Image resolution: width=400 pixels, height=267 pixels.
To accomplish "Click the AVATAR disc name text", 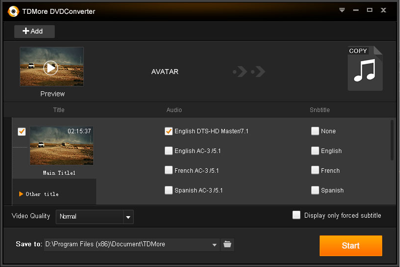I will click(165, 72).
